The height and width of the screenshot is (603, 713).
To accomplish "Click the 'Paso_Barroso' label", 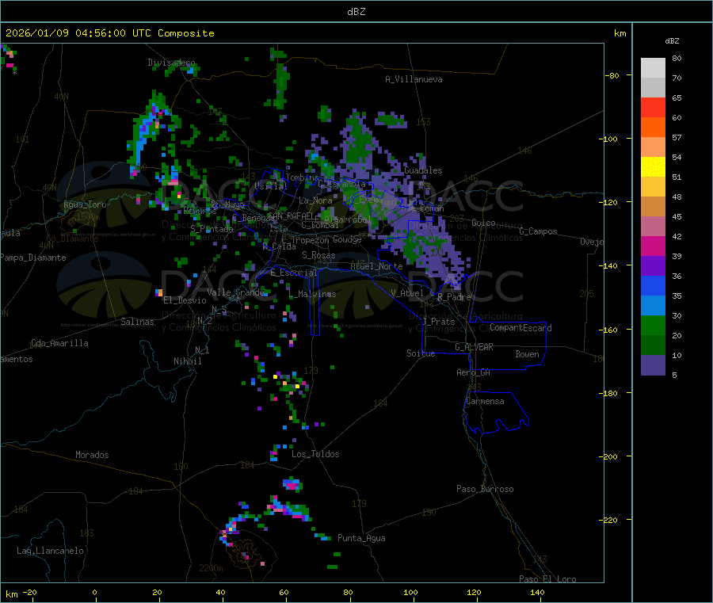I will [485, 489].
